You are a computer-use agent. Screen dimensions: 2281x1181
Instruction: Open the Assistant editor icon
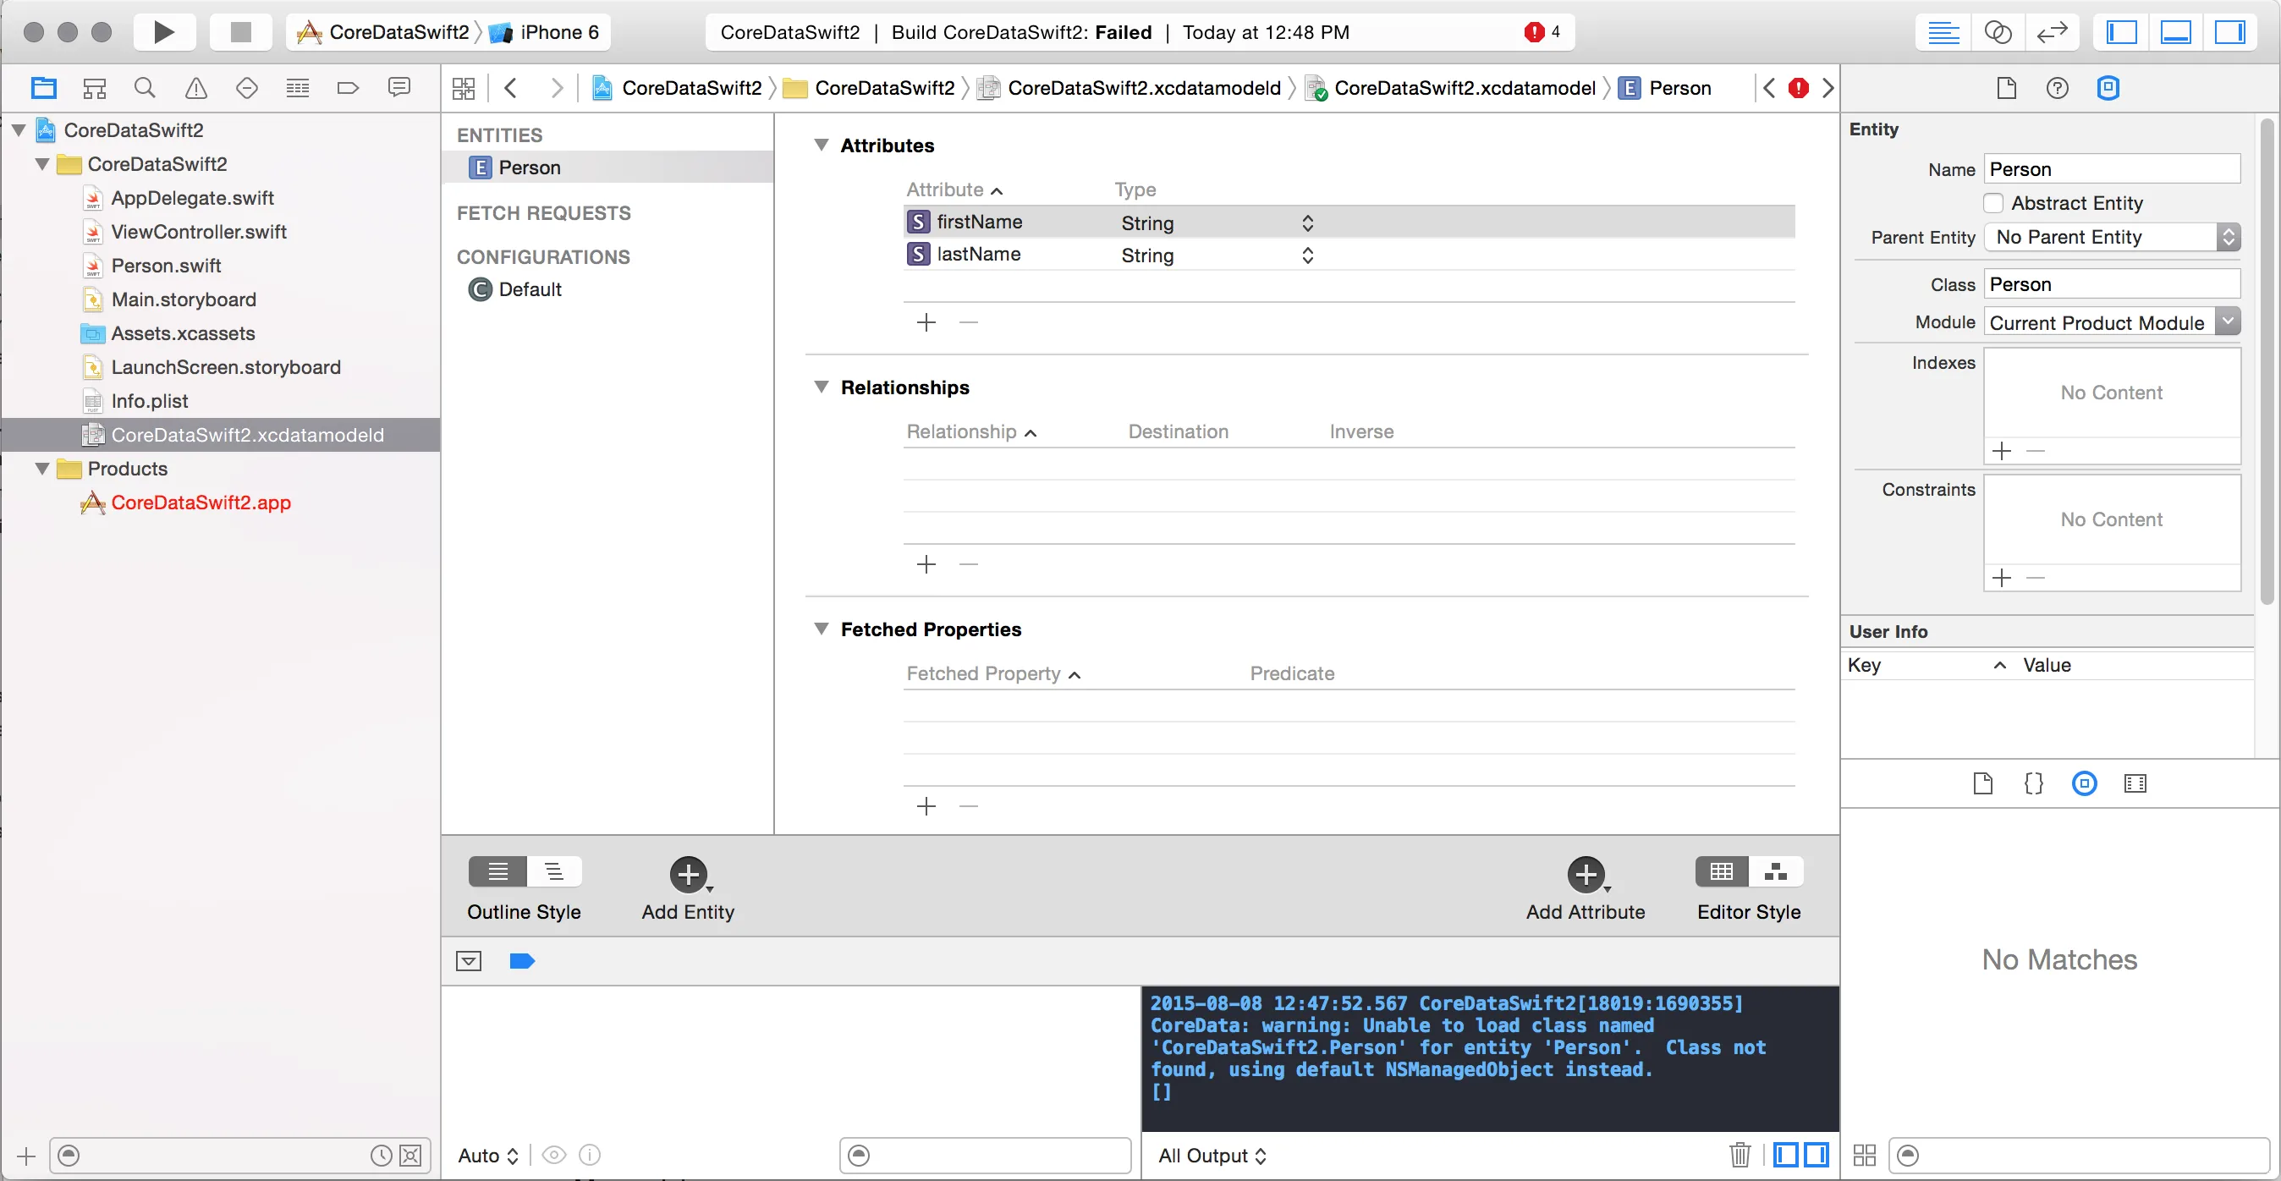tap(1998, 33)
